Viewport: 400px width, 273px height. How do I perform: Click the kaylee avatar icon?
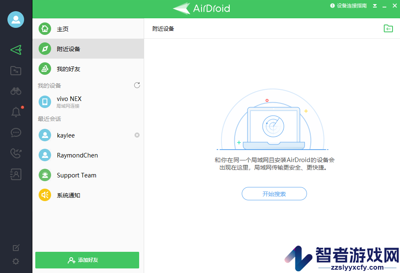(45, 135)
